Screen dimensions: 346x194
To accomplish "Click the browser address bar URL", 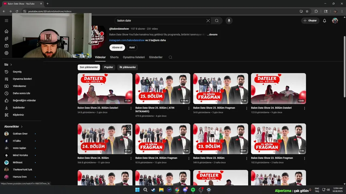I will tap(50, 11).
